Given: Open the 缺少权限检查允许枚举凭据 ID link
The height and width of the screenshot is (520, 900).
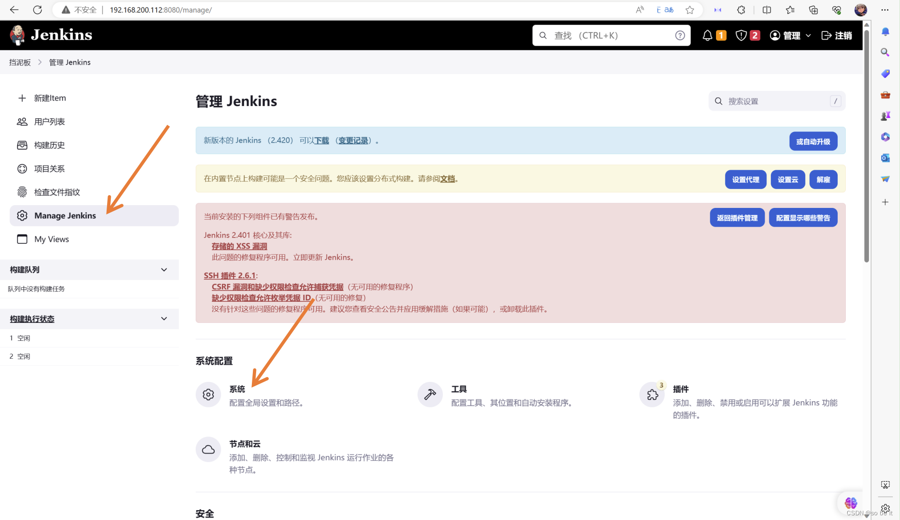Looking at the screenshot, I should [261, 297].
